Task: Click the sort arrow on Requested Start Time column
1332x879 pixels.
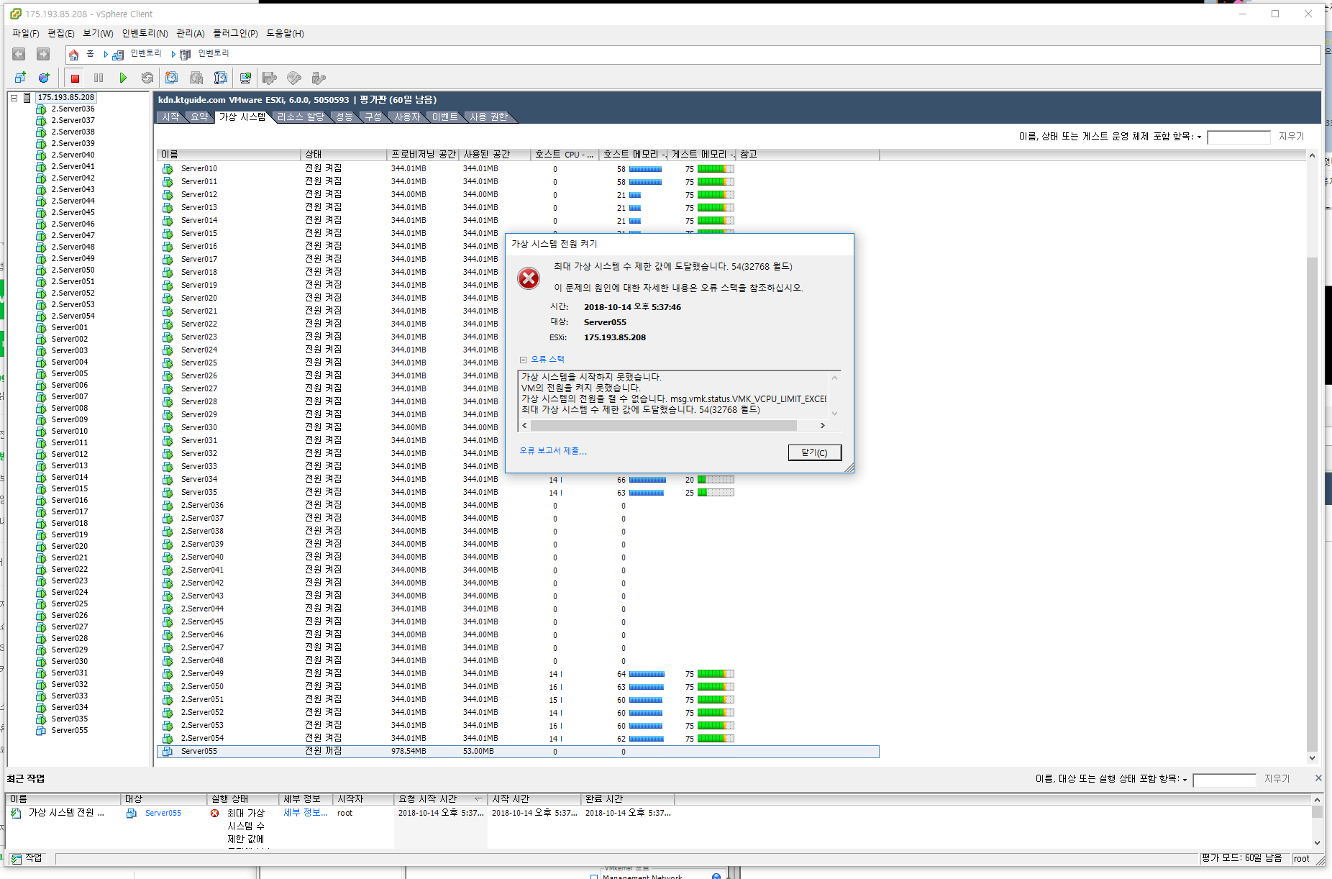Action: 478,799
